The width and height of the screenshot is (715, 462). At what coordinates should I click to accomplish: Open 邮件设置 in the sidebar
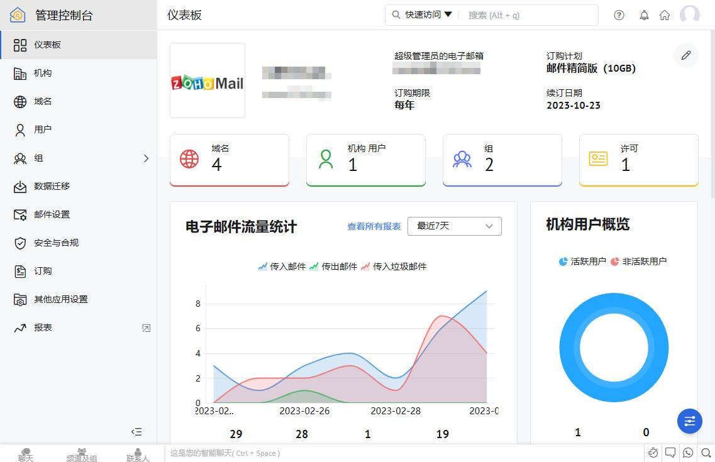52,214
